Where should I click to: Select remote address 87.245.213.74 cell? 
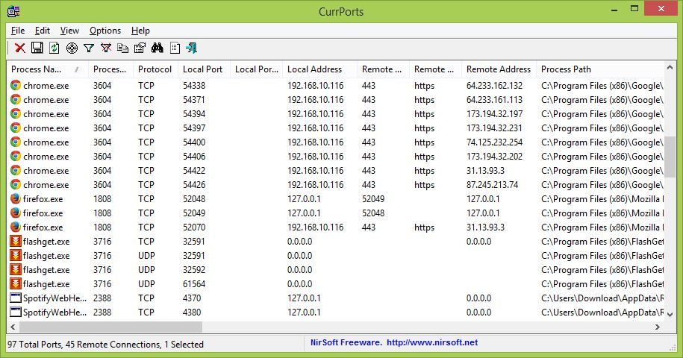point(492,184)
